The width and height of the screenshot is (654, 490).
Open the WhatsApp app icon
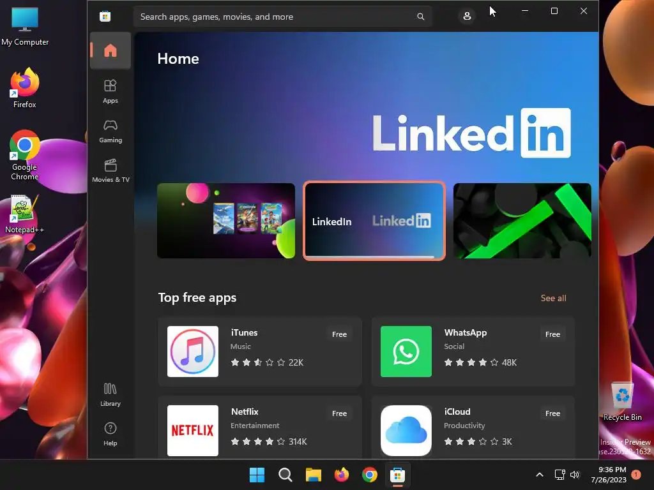click(x=406, y=352)
